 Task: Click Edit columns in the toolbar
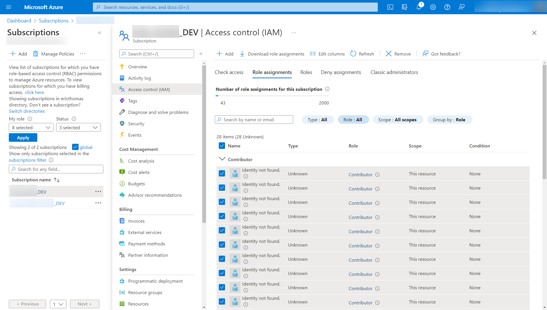click(327, 54)
